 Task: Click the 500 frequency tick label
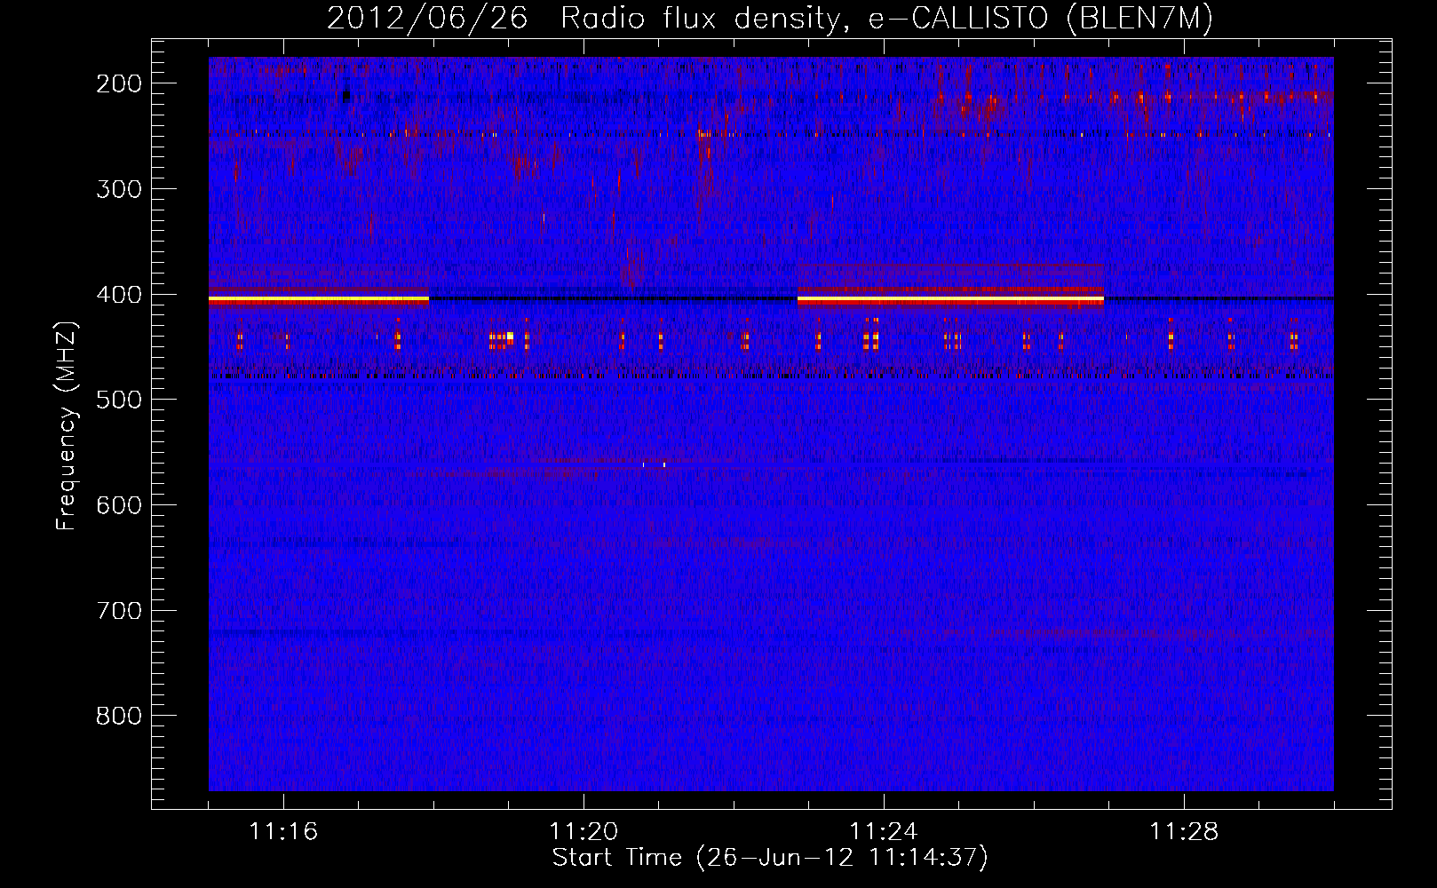(x=119, y=399)
